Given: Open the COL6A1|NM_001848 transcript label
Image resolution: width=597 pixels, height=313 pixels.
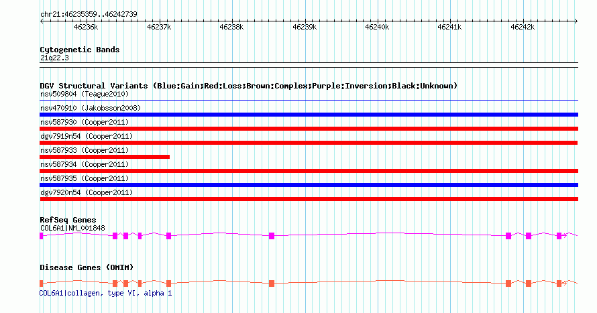Looking at the screenshot, I should tap(72, 228).
